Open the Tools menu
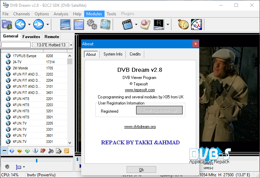The width and height of the screenshot is (260, 178). (111, 14)
